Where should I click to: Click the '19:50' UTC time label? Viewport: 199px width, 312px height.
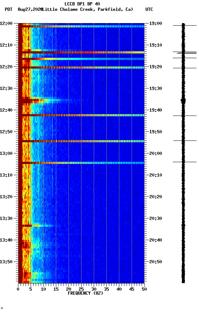click(x=156, y=132)
